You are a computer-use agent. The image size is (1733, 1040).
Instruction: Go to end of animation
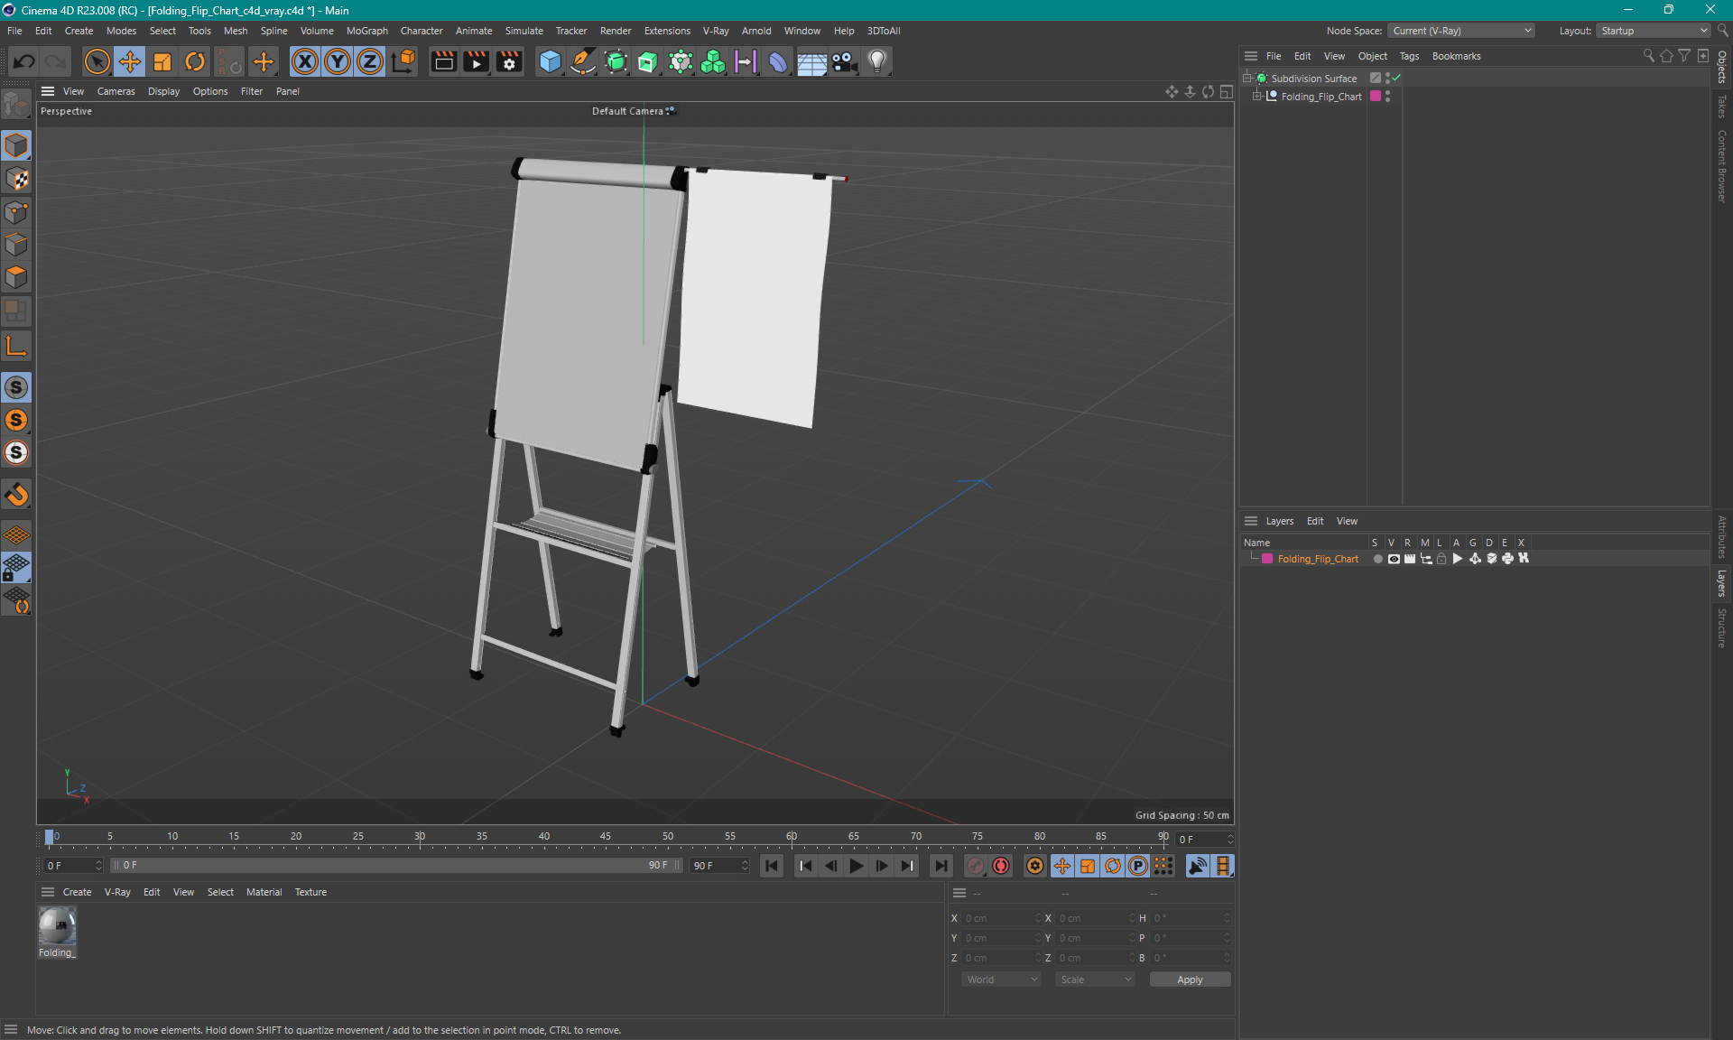click(x=941, y=866)
